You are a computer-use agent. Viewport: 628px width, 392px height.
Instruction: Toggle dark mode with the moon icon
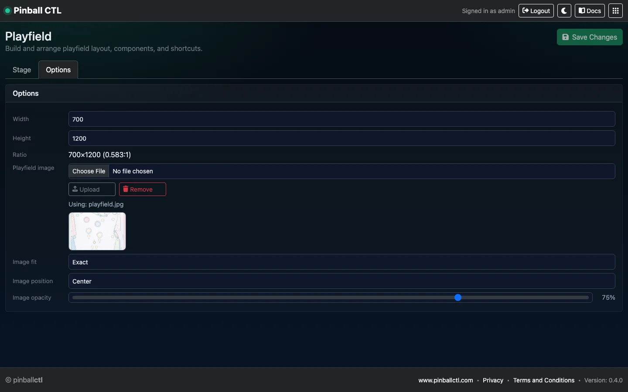click(564, 10)
